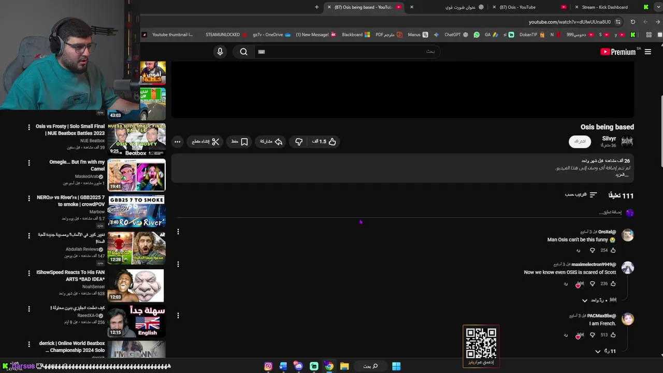Open Silvyr channel avatar
Image resolution: width=663 pixels, height=373 pixels.
627,141
